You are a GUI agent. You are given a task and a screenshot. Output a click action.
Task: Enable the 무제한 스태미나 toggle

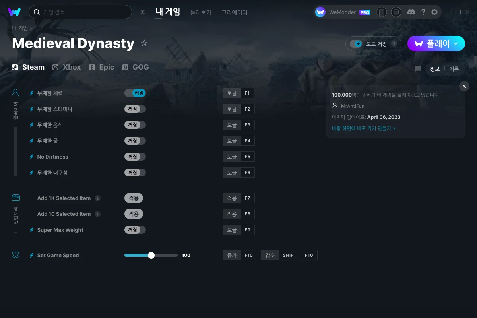point(135,109)
